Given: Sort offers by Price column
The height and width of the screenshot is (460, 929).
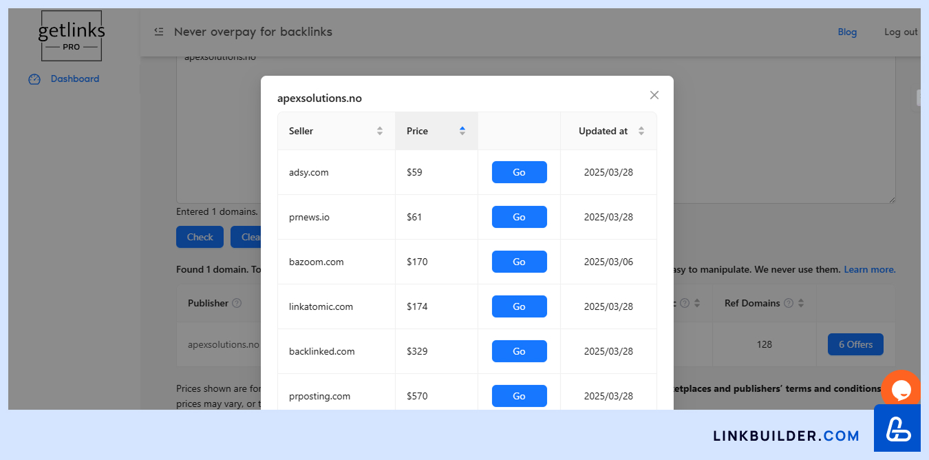Looking at the screenshot, I should click(462, 131).
